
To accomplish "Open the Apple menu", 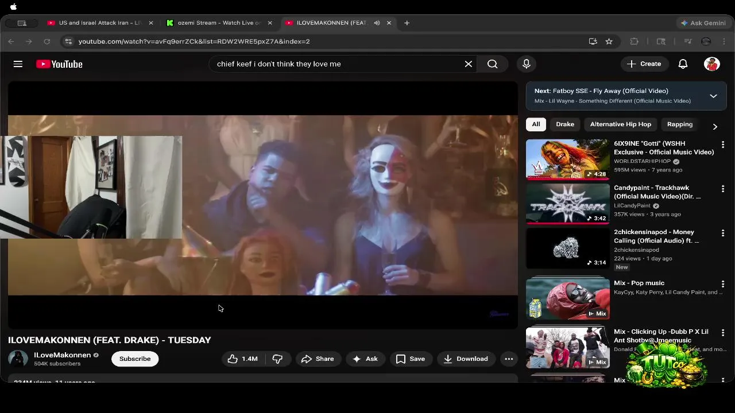I will tap(13, 7).
